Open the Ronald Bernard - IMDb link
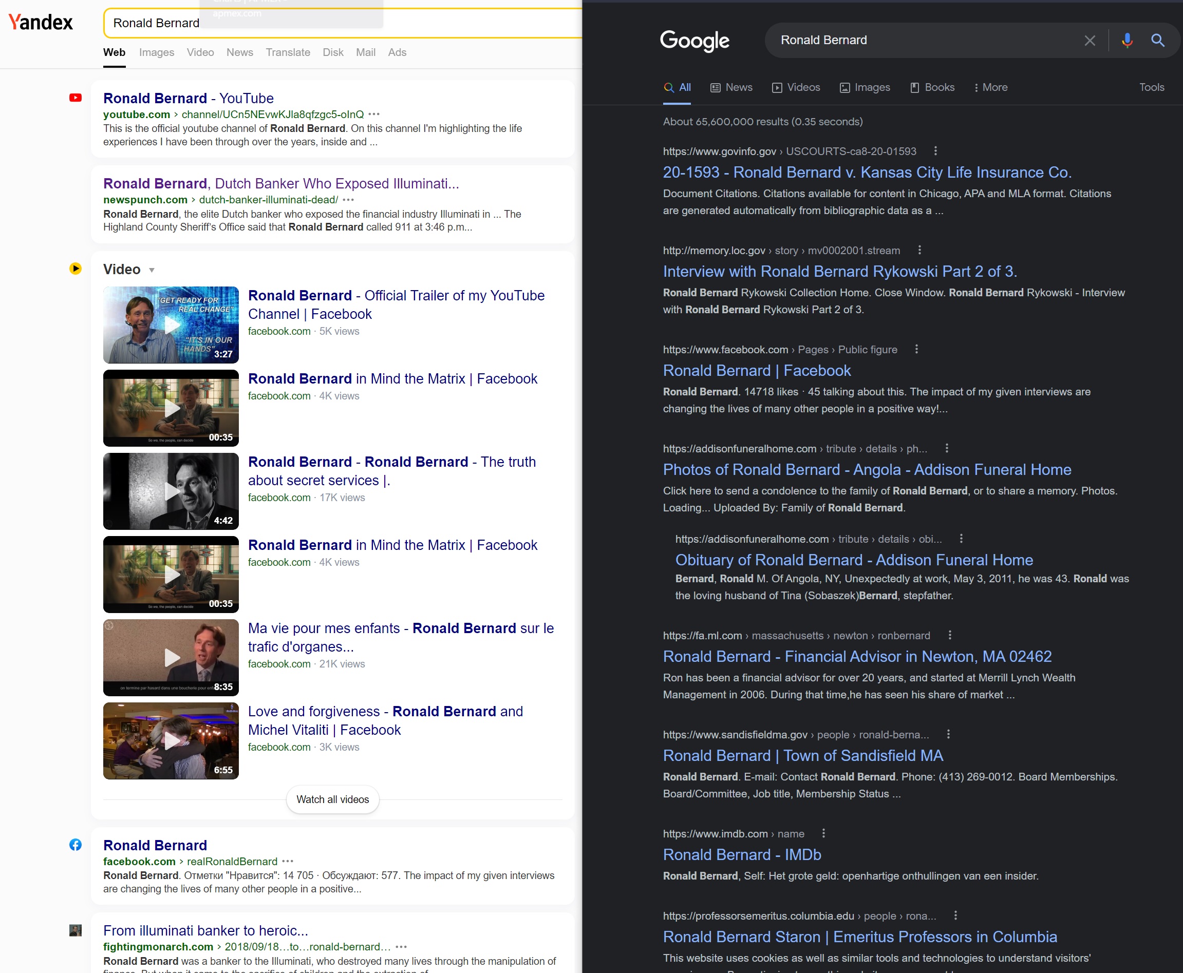 (x=742, y=855)
